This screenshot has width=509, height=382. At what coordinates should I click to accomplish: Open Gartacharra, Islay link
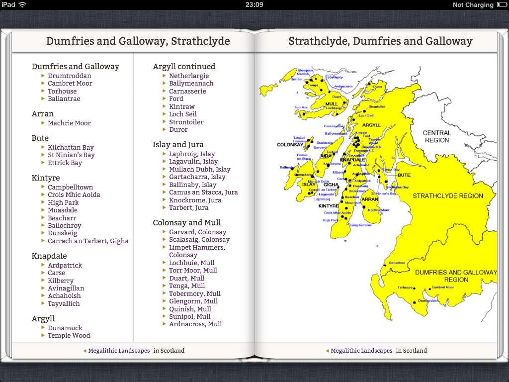coord(197,177)
